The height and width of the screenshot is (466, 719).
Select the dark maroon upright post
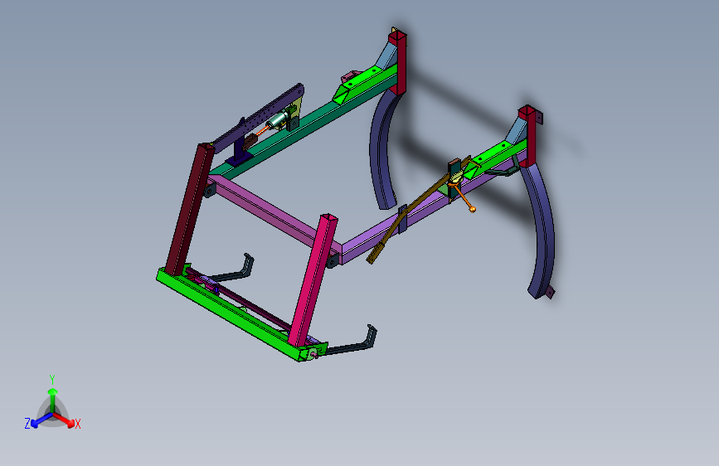[190, 209]
